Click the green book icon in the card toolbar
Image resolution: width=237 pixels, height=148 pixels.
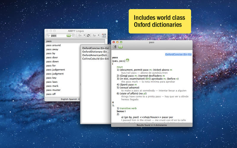(120, 47)
